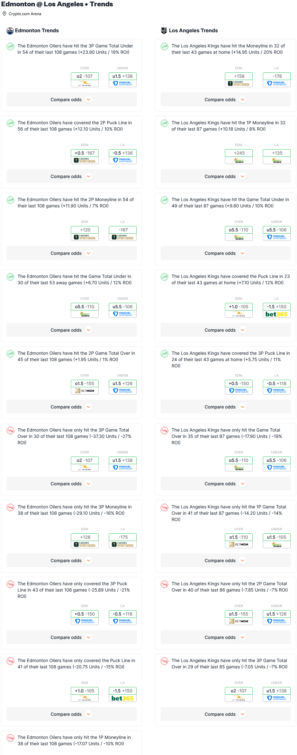Image resolution: width=297 pixels, height=755 pixels.
Task: Click the Los Angeles Trends section heading
Action: [193, 31]
